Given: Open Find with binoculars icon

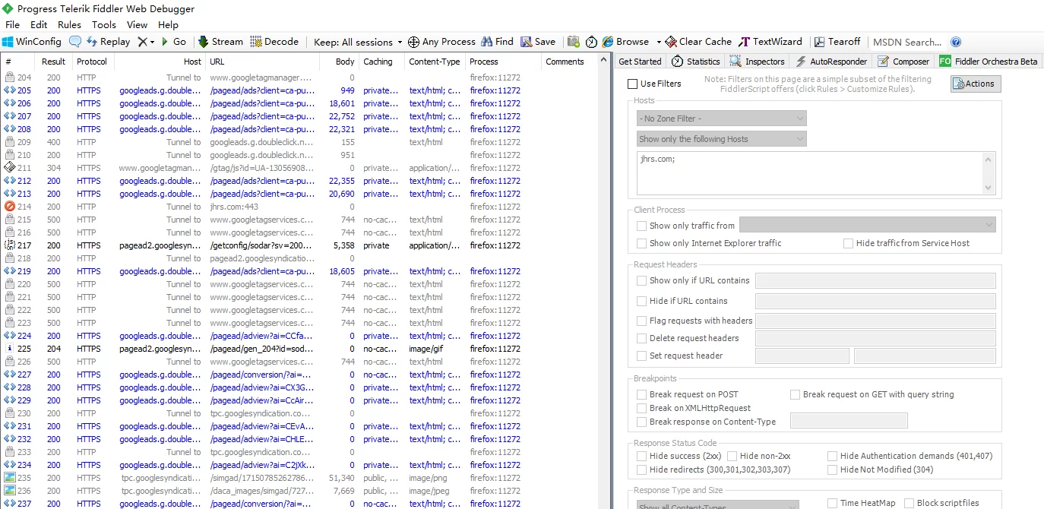Looking at the screenshot, I should point(497,42).
